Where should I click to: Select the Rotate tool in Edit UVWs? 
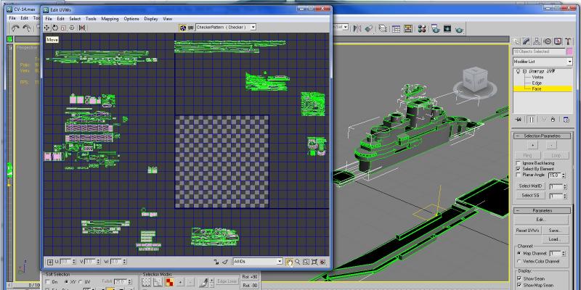point(55,28)
